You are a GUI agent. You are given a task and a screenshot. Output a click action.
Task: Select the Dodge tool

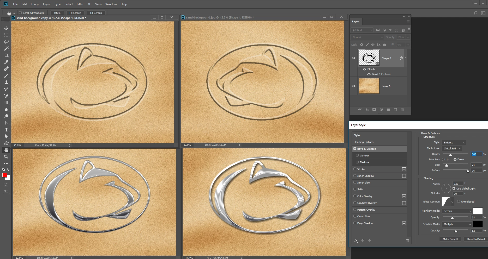(x=6, y=116)
